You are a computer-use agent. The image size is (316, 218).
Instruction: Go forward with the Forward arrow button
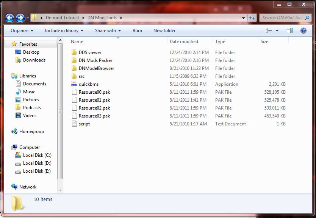pyautogui.click(x=20, y=18)
